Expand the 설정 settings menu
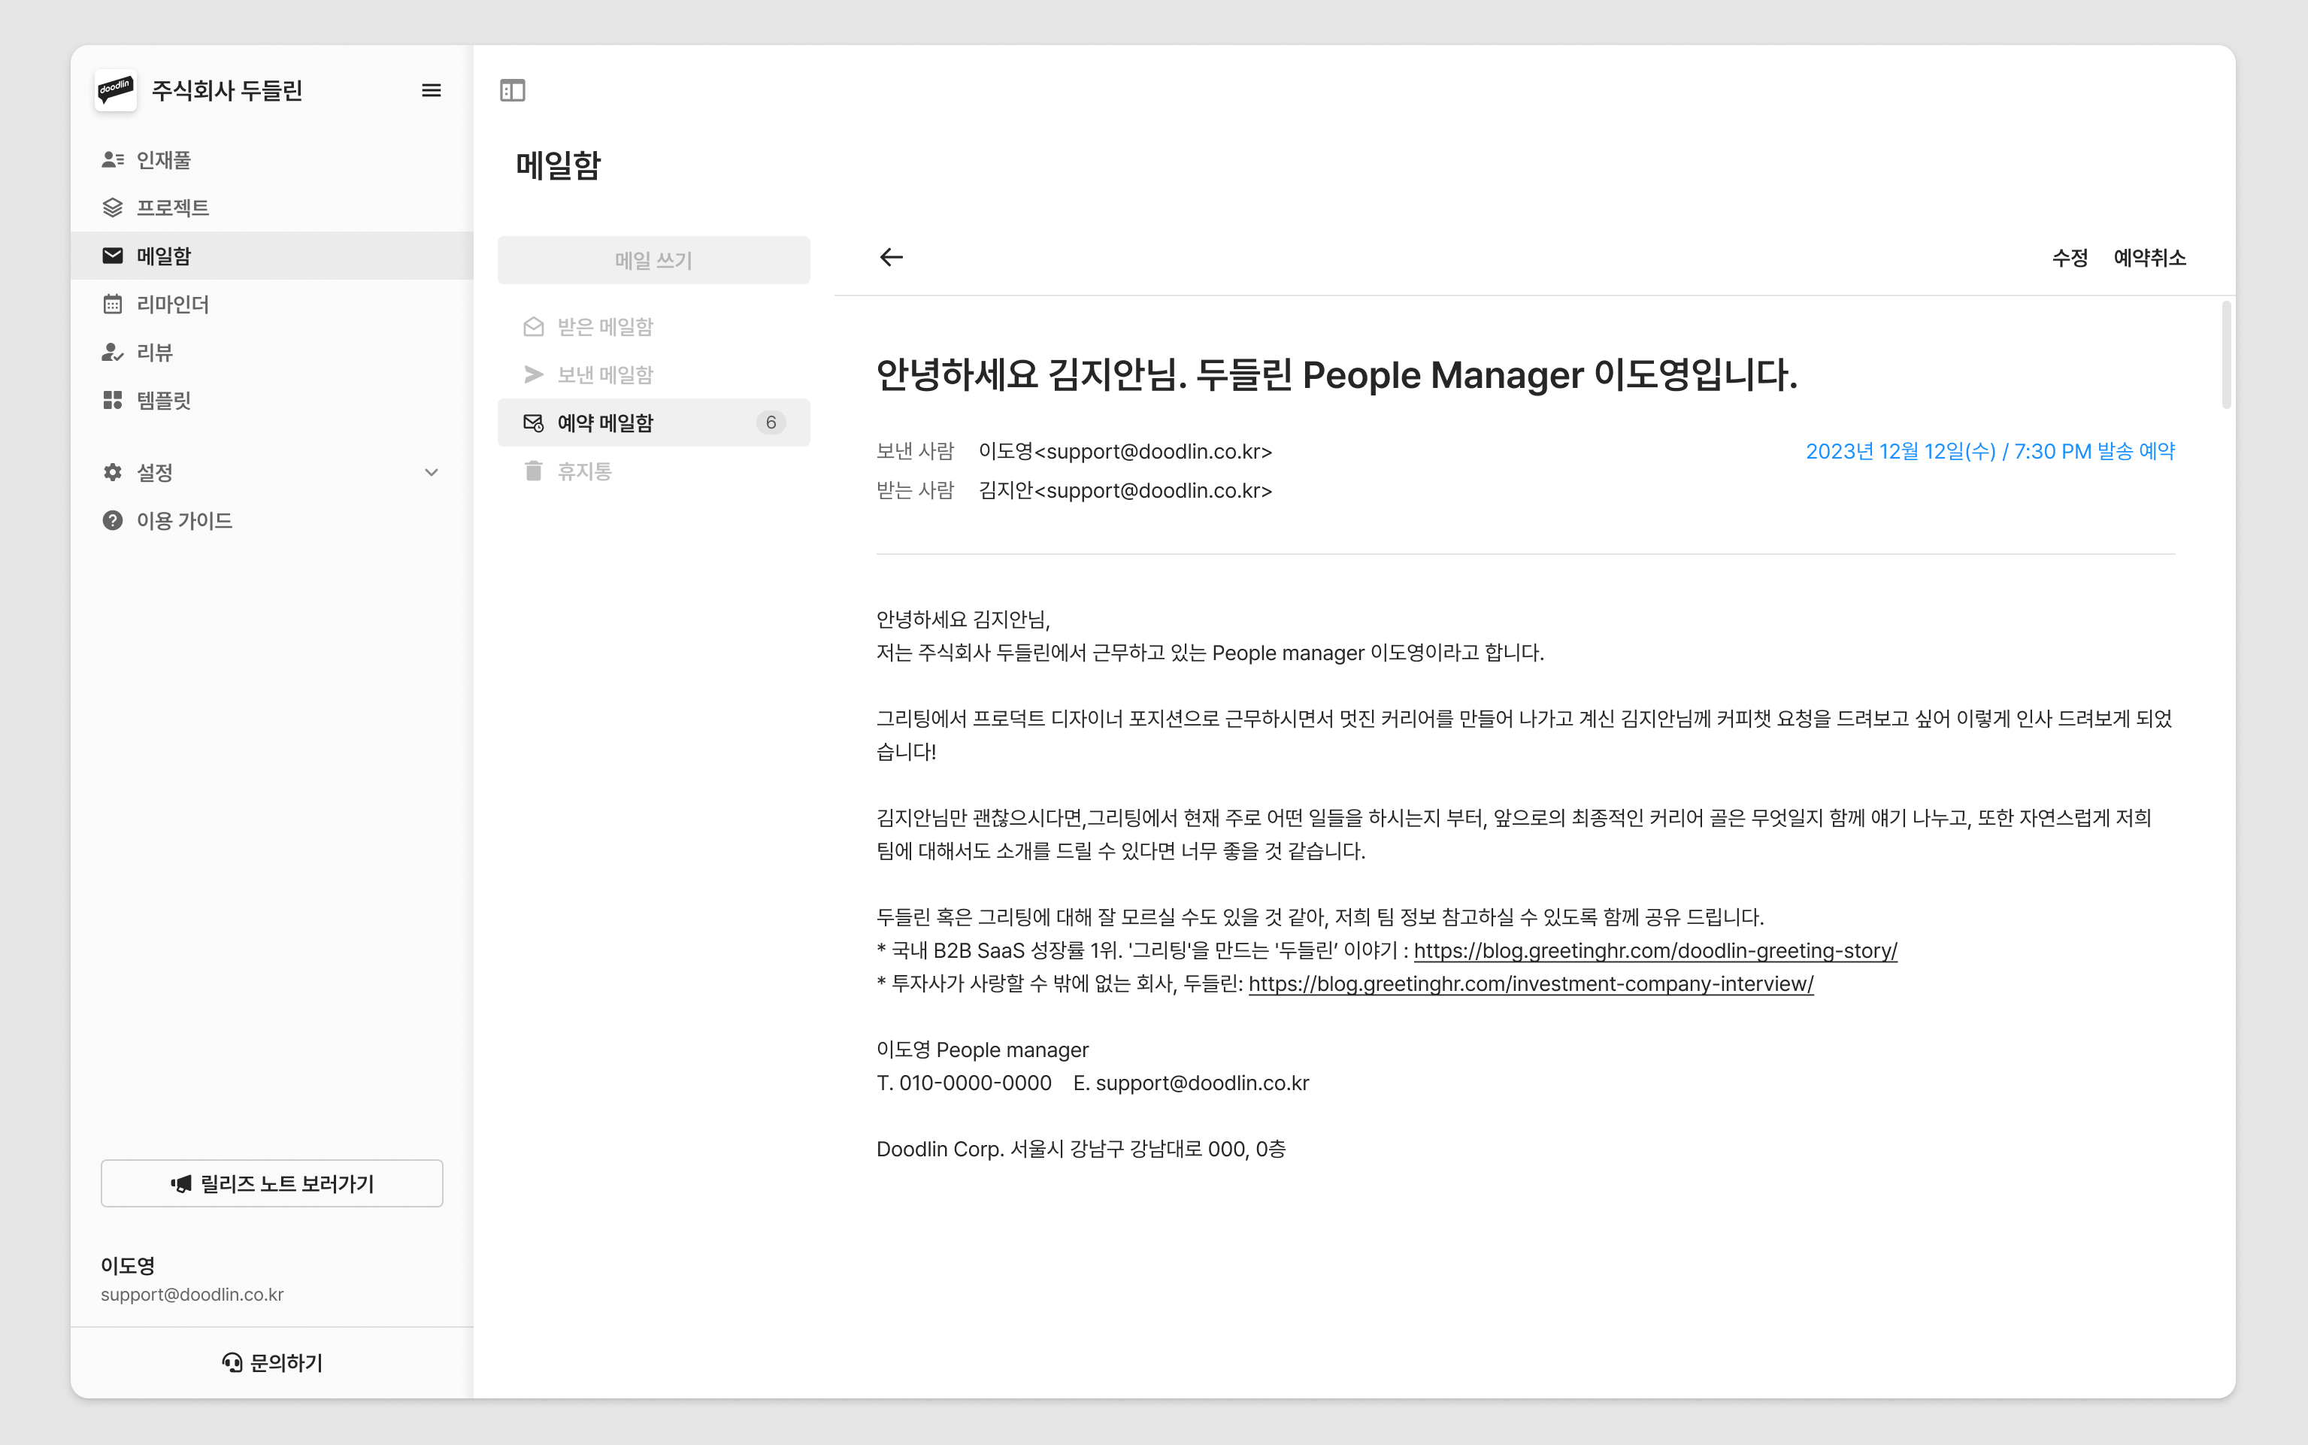 tap(154, 472)
